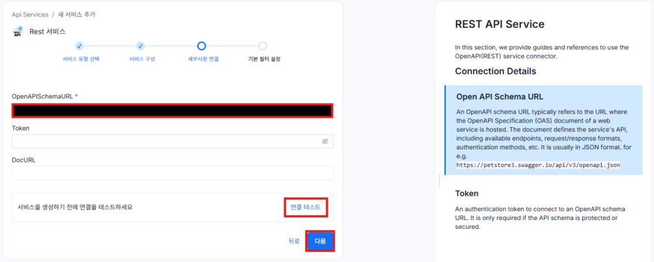This screenshot has height=262, width=654.
Task: Go back using the 뒤로 button
Action: (x=294, y=241)
